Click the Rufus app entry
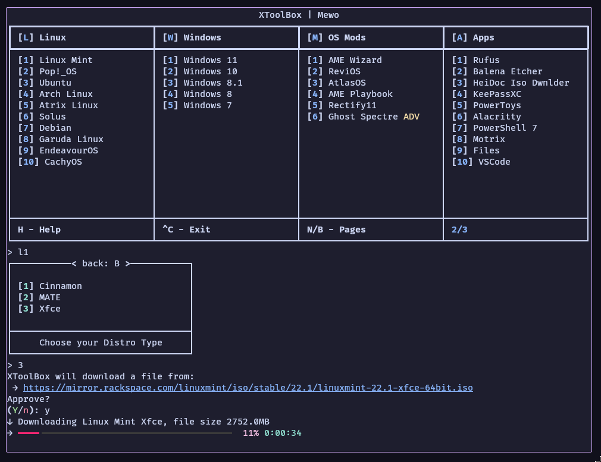Viewport: 601px width, 462px height. (475, 60)
